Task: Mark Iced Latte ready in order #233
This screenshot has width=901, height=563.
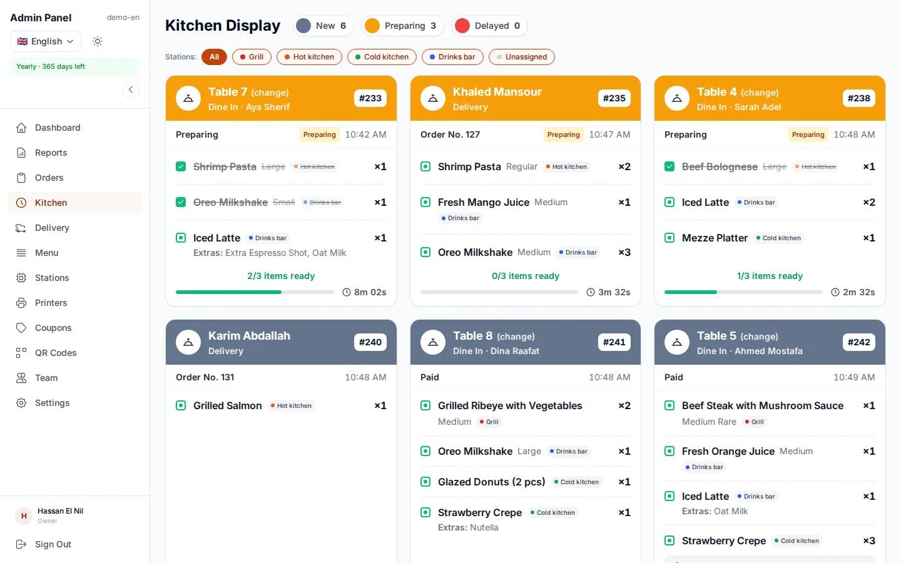Action: pos(181,238)
